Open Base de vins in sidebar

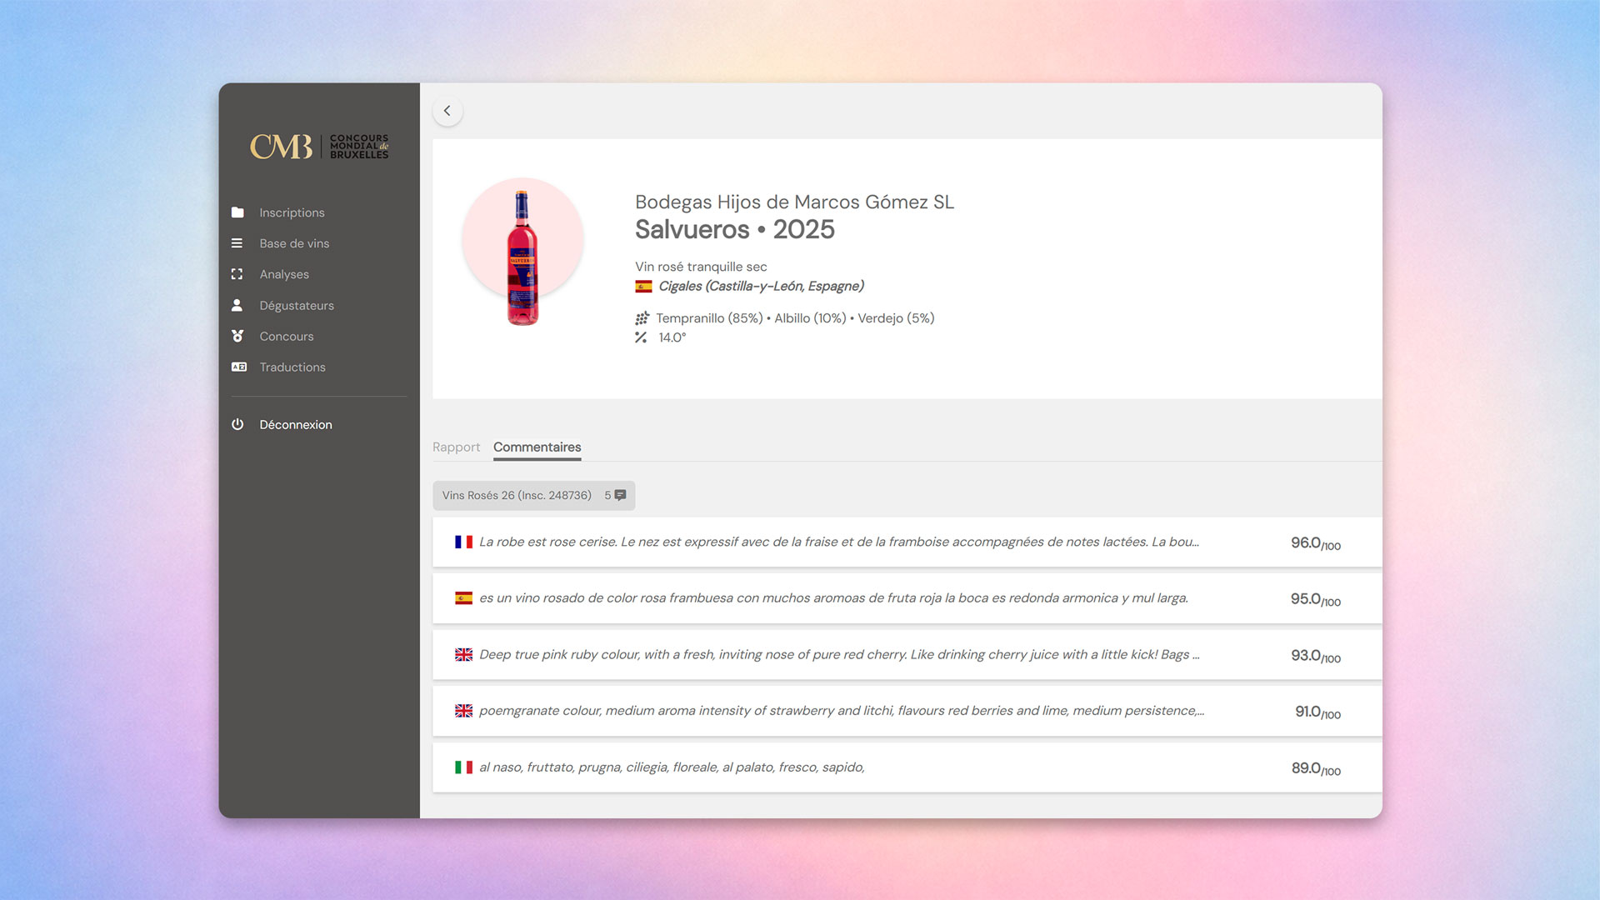pos(294,243)
